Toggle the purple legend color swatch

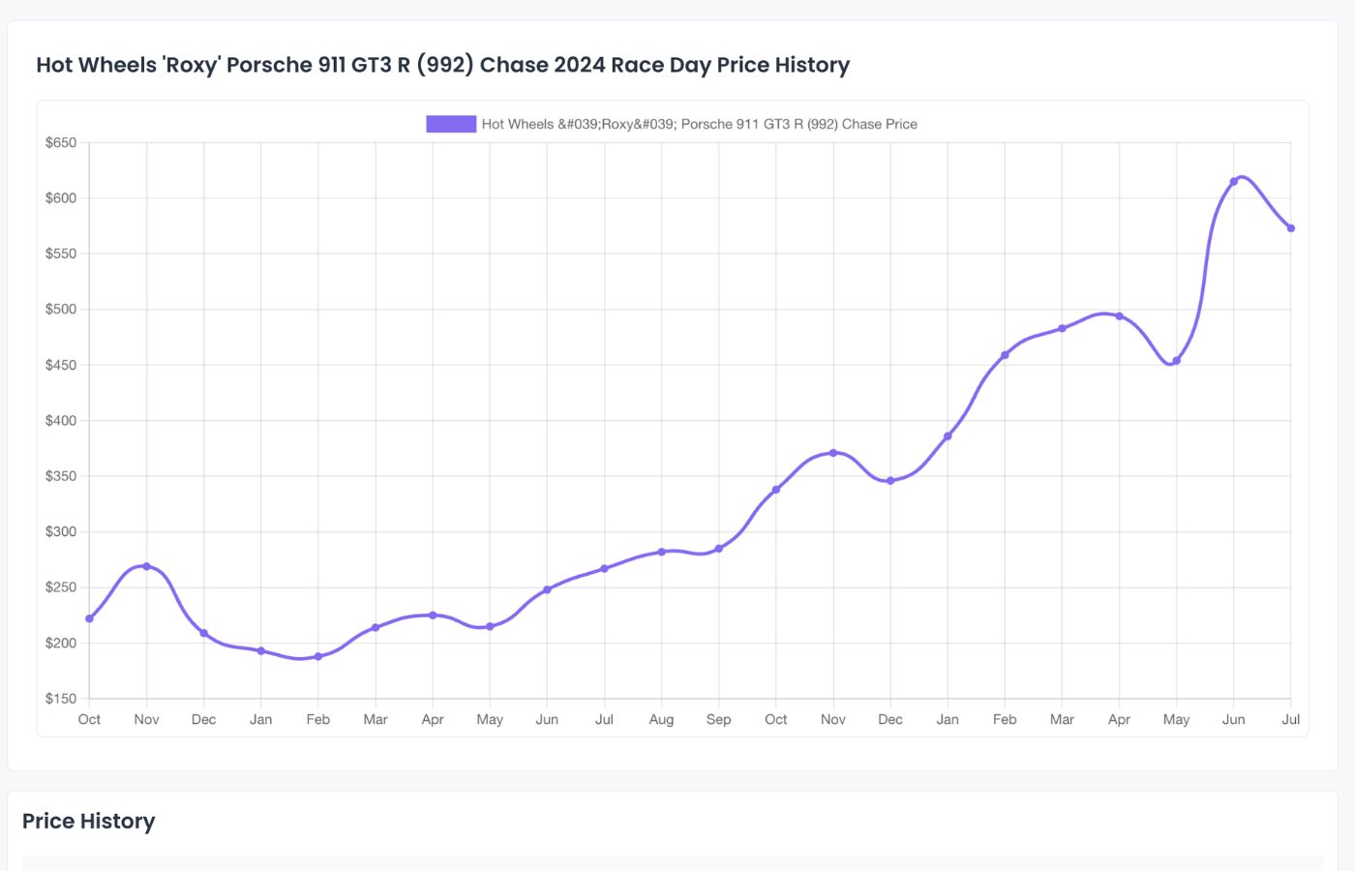tap(451, 124)
